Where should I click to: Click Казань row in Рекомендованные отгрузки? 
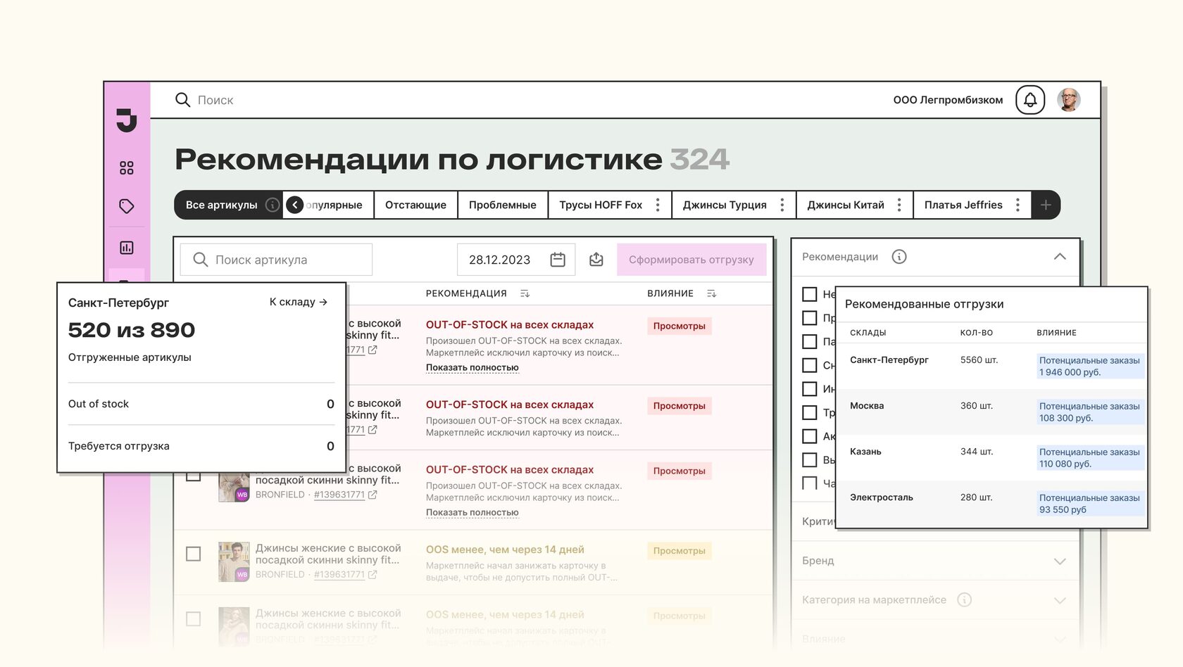992,457
